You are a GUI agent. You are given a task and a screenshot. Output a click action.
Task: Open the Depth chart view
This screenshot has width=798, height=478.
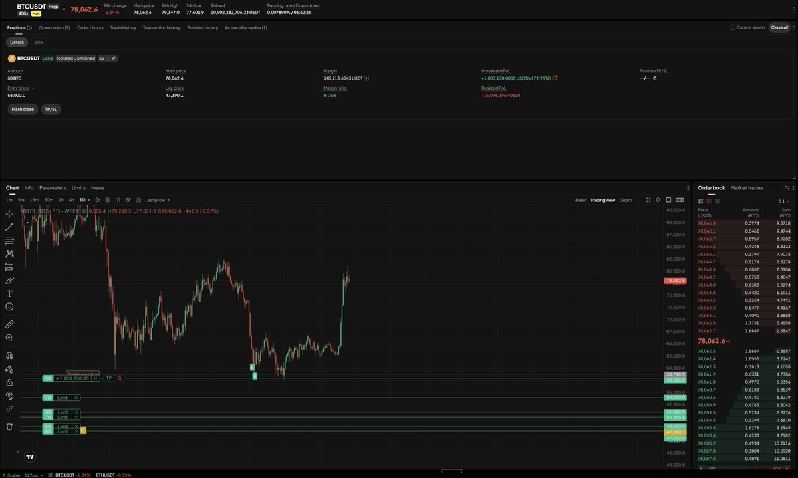coord(626,200)
